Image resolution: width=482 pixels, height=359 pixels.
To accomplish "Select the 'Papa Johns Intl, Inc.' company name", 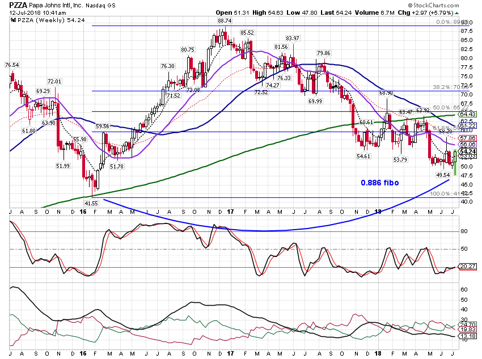I will tap(56, 6).
